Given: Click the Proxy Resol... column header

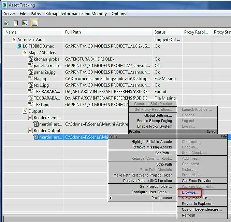Looking at the screenshot, I should [197, 32].
